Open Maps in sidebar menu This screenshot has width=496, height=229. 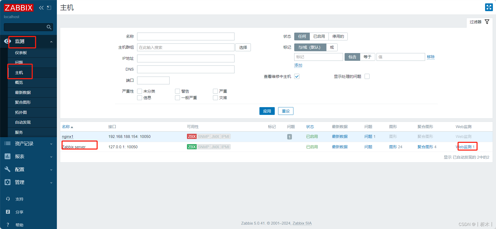coord(21,113)
